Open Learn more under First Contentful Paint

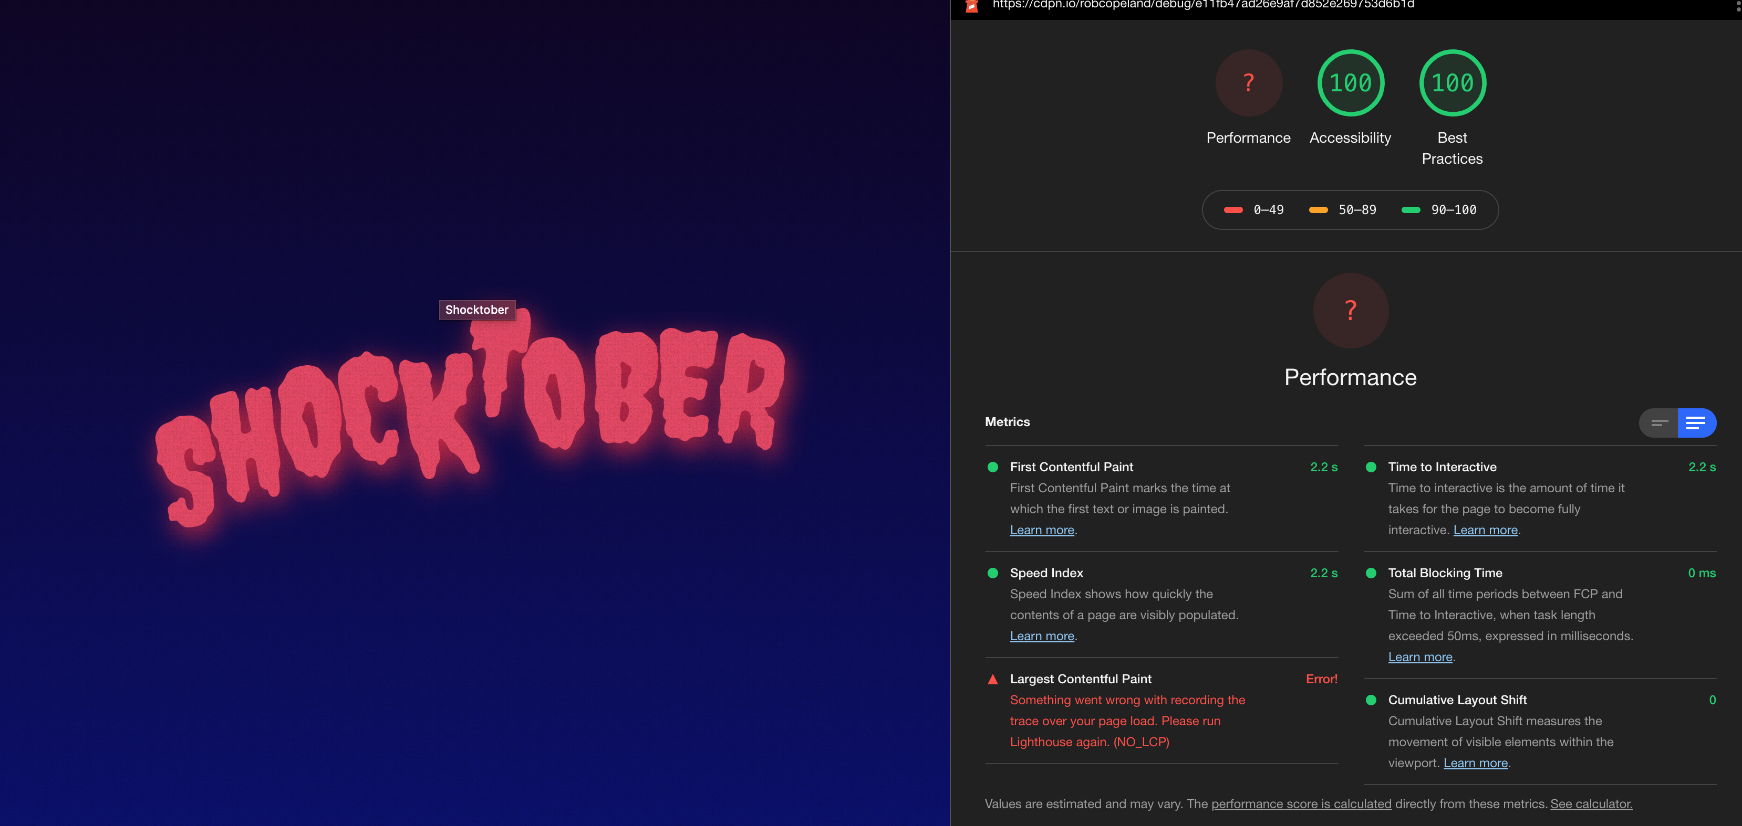click(x=1042, y=530)
